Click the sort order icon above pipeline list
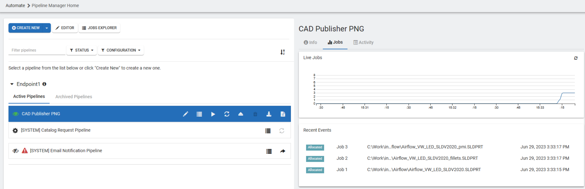Image resolution: width=585 pixels, height=189 pixels. point(283,52)
